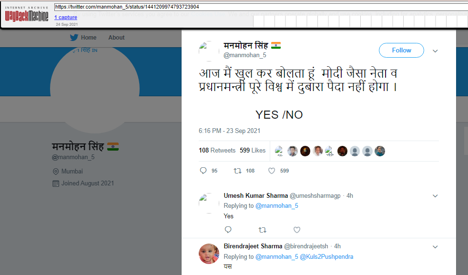This screenshot has width=468, height=275.
Task: Retweet Umesh Kumar Sharma's reply
Action: [x=262, y=230]
